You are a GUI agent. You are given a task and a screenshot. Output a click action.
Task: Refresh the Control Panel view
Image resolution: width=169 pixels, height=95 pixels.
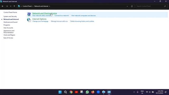click(x=132, y=6)
